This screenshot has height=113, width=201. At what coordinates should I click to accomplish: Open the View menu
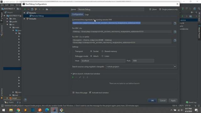[12, 5]
